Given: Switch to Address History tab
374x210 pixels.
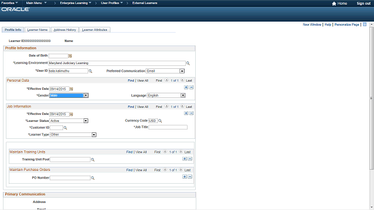Looking at the screenshot, I should click(65, 30).
